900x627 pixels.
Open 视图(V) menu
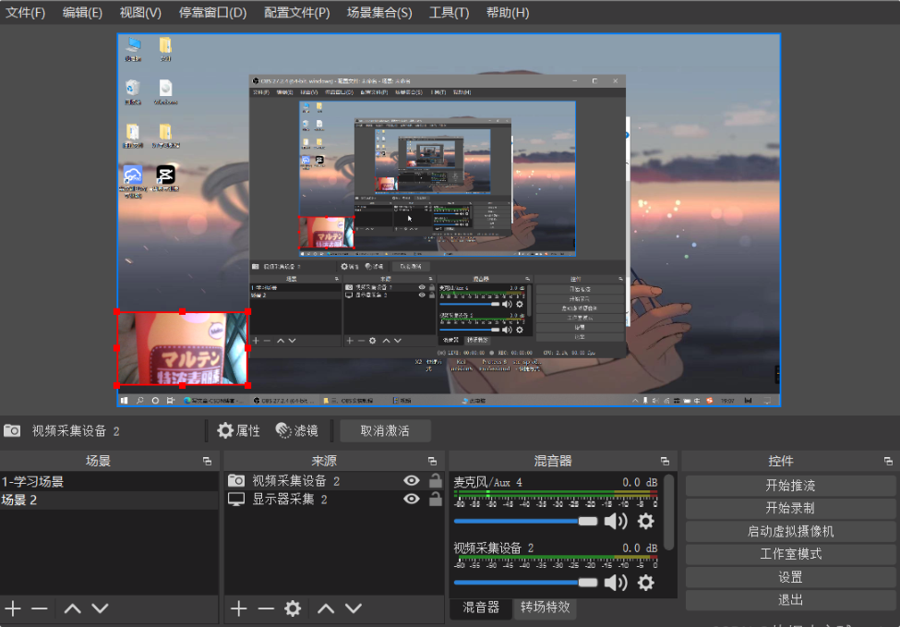point(140,13)
